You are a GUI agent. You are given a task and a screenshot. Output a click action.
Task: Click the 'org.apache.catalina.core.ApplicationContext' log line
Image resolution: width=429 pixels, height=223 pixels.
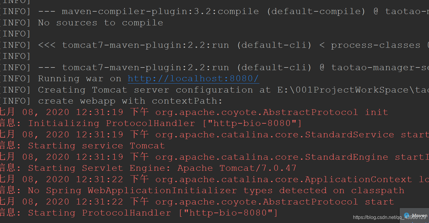click(214, 179)
